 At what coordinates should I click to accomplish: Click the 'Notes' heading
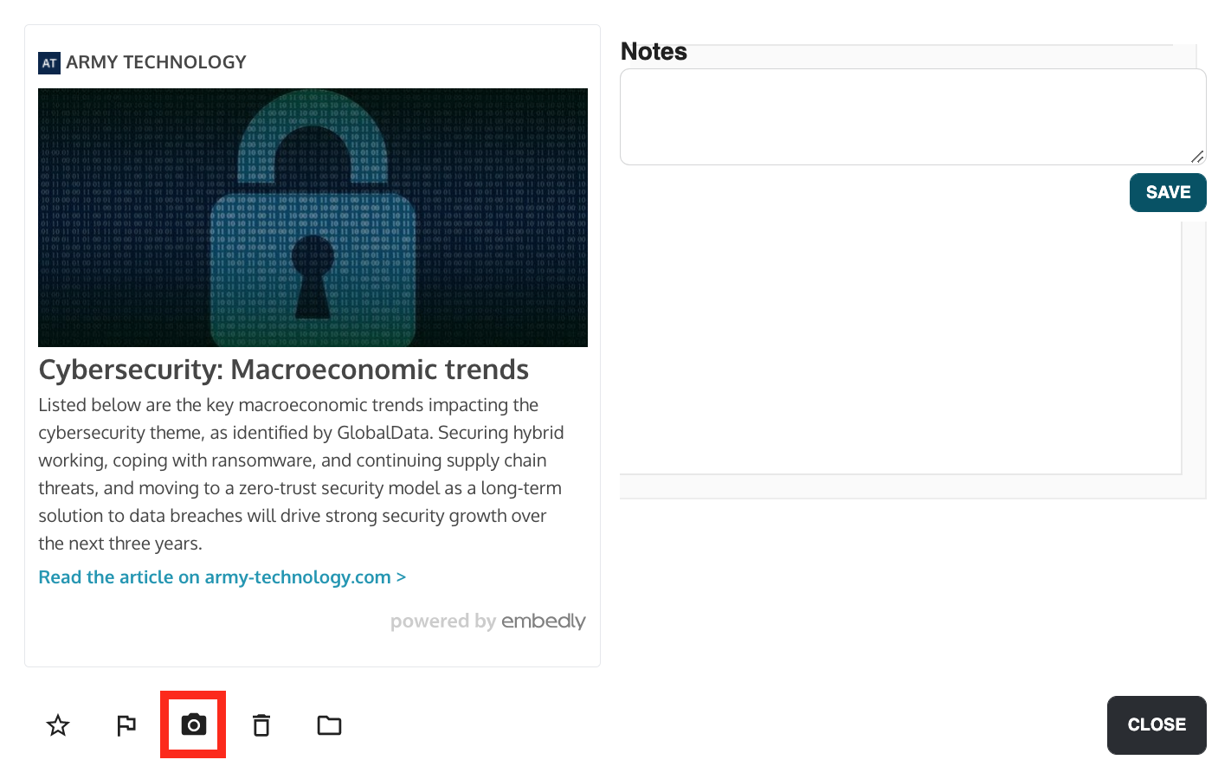[654, 52]
